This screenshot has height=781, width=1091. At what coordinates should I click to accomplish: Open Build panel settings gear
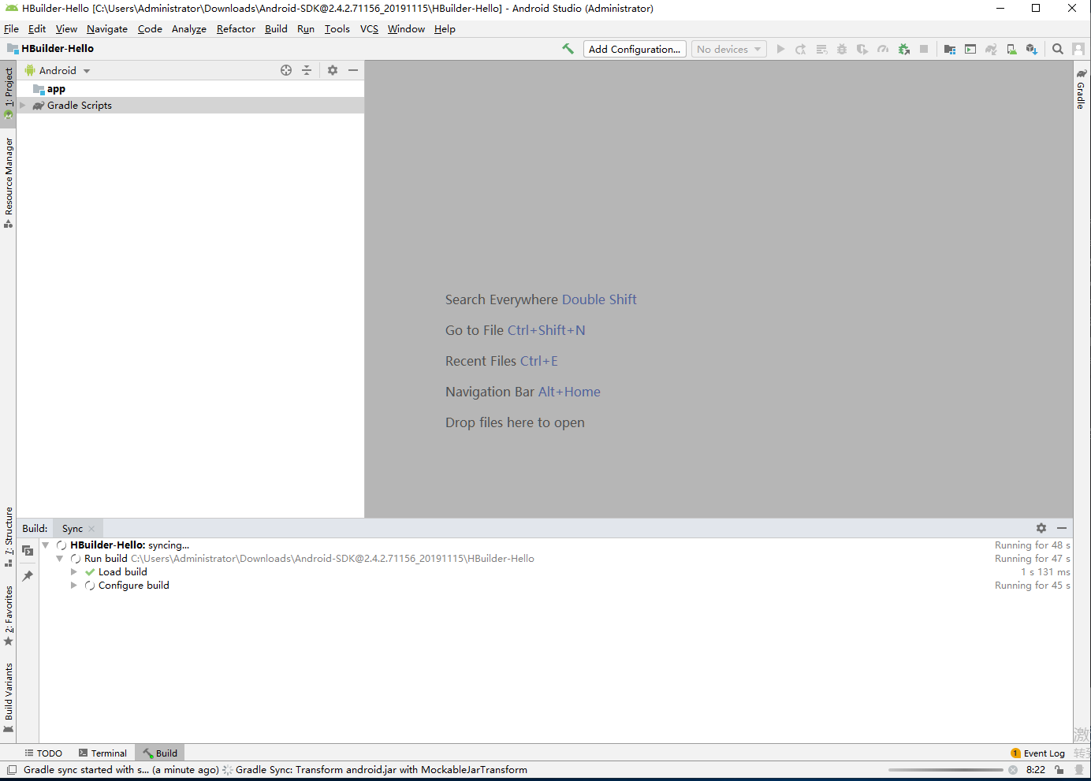click(1041, 528)
